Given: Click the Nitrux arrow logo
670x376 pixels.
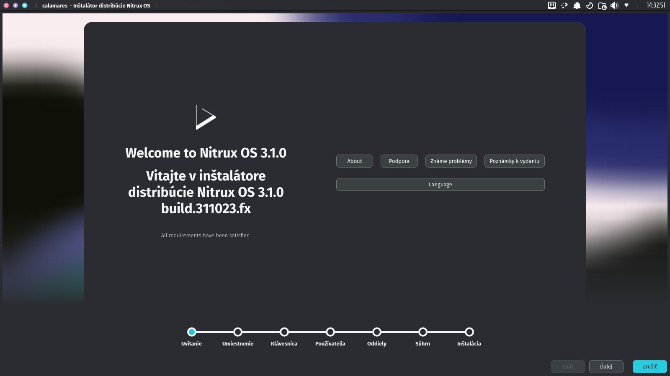Looking at the screenshot, I should coord(206,117).
